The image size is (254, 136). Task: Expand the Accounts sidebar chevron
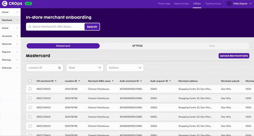(17, 36)
